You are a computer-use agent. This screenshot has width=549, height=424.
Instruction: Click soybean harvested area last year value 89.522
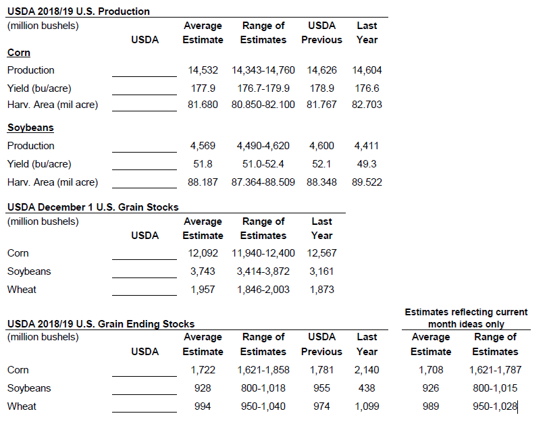tap(367, 182)
